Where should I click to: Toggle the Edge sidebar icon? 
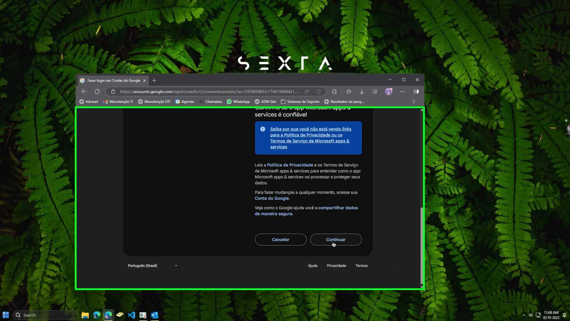click(x=416, y=92)
